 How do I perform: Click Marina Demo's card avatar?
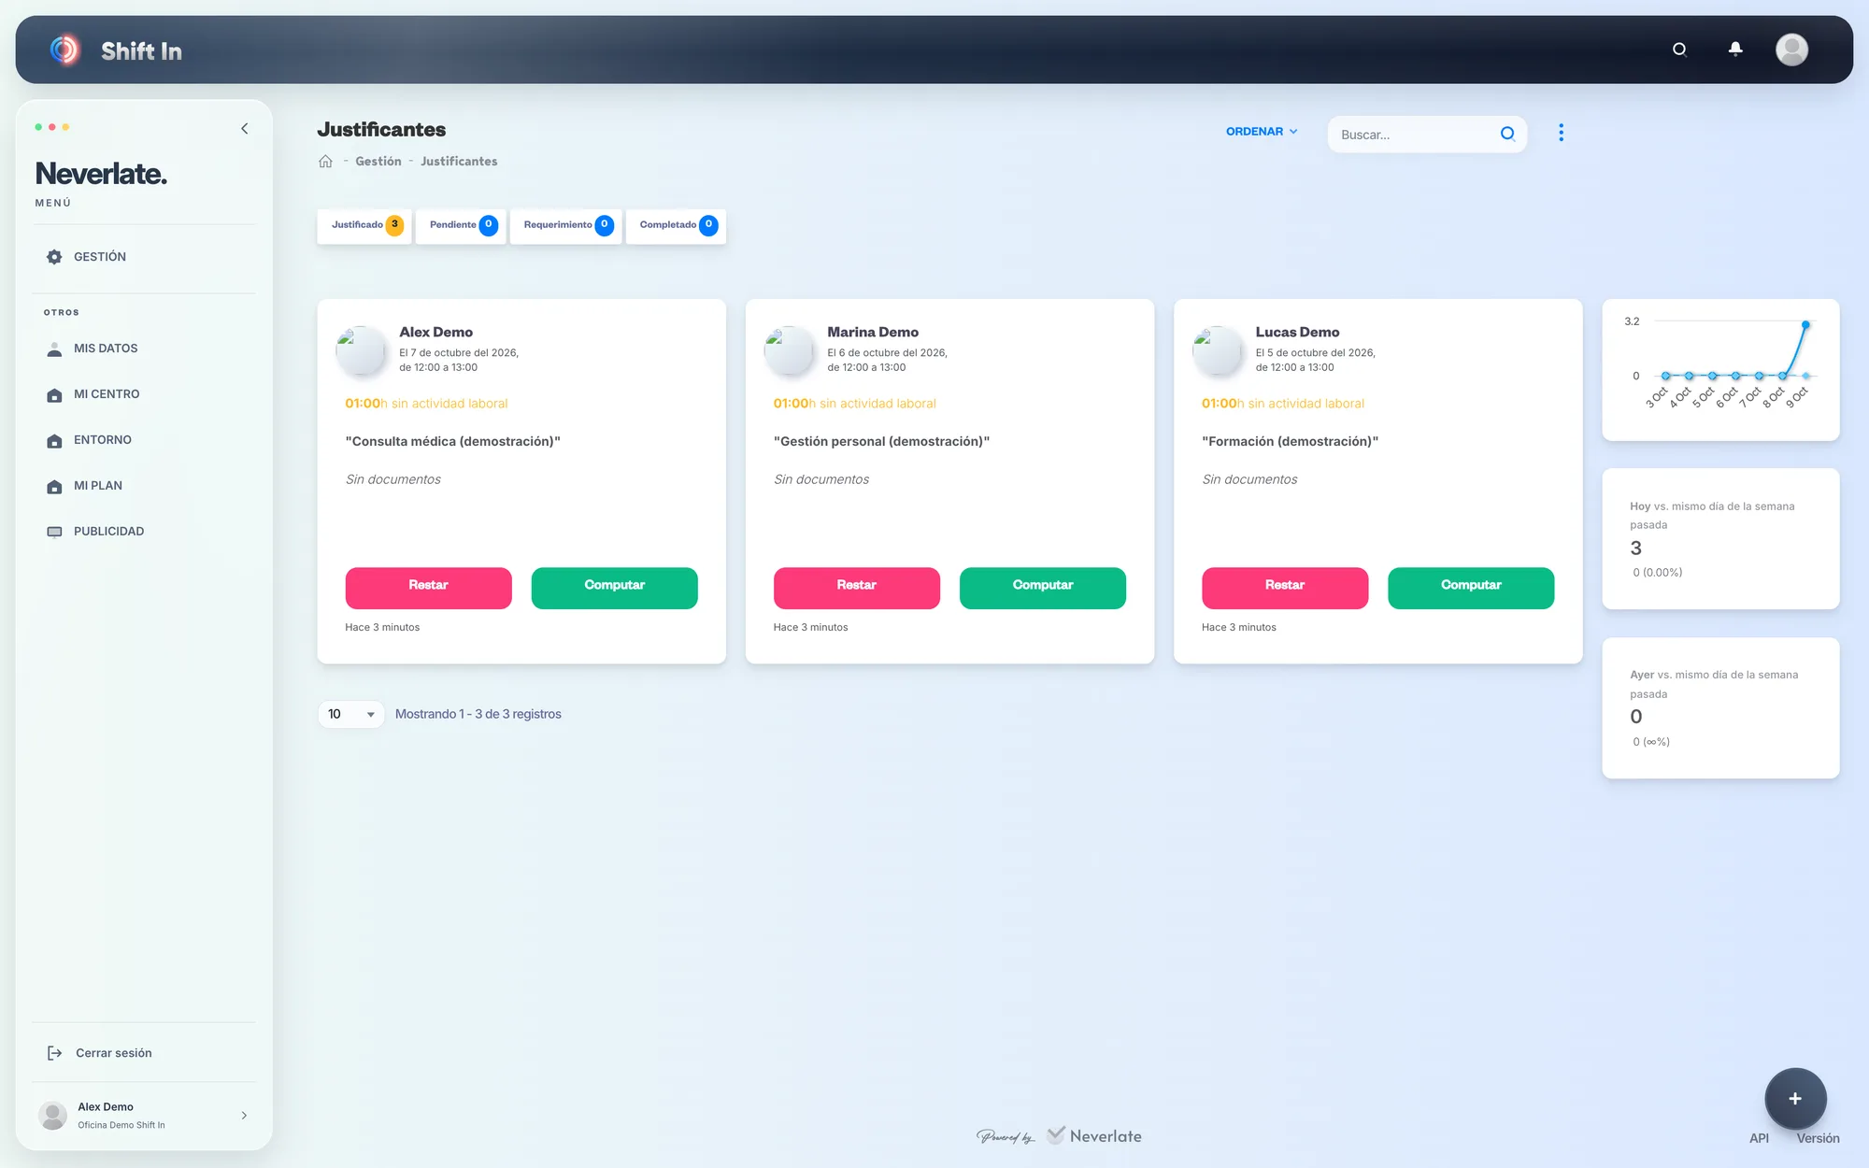click(789, 350)
